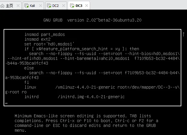Click the 'a-953bca0fcf43' UUID continuation line
Viewport: 187px width, 135px height.
click(22, 78)
